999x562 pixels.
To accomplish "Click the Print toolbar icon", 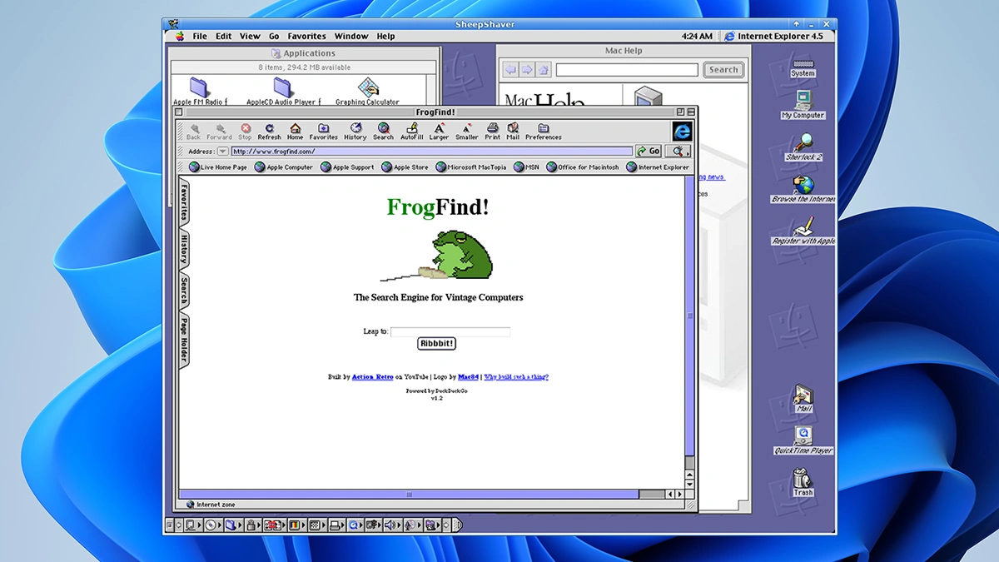I will pos(493,131).
